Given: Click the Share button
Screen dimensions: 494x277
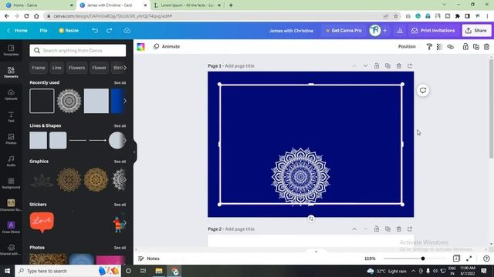Looking at the screenshot, I should click(x=476, y=31).
